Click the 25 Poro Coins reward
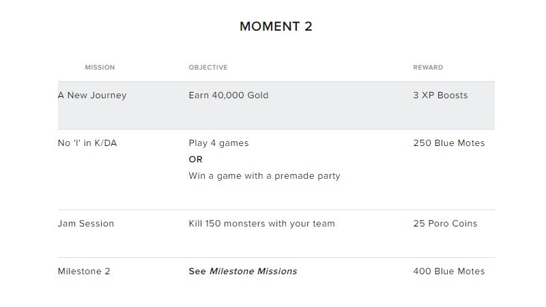The image size is (546, 307). [445, 224]
